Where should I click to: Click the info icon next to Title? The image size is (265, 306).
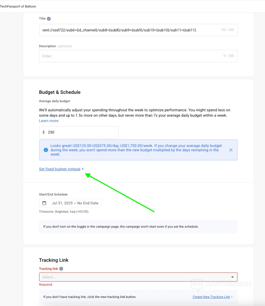tap(49, 19)
